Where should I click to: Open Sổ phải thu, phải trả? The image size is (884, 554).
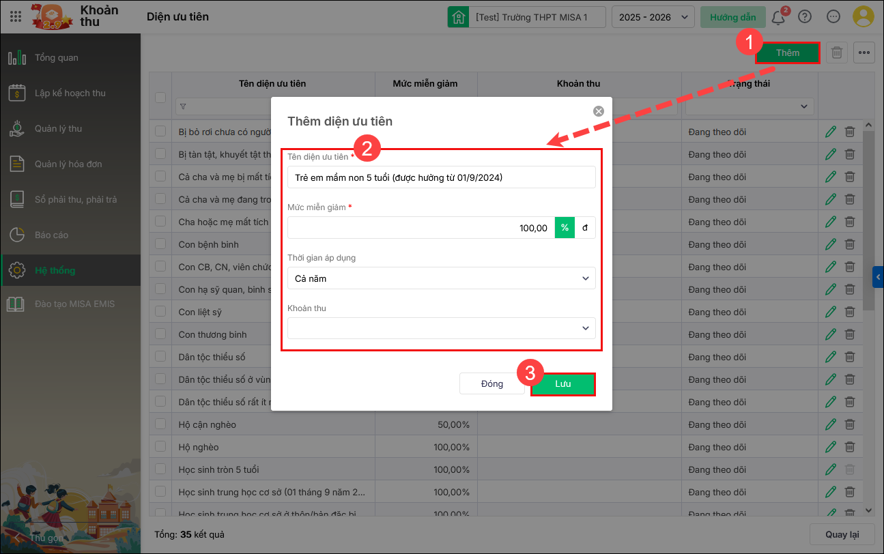(x=70, y=199)
